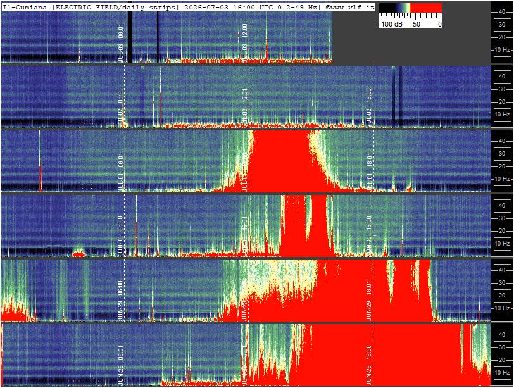Viewport: 514px width, 388px height.
Task: Click the JUN 28 12:01 time label
Action: [x=244, y=365]
